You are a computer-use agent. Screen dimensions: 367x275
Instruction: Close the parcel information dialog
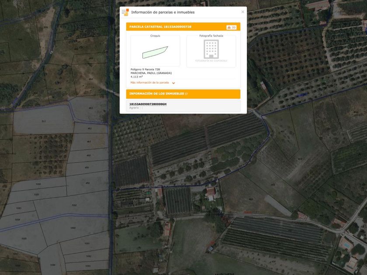click(x=243, y=12)
